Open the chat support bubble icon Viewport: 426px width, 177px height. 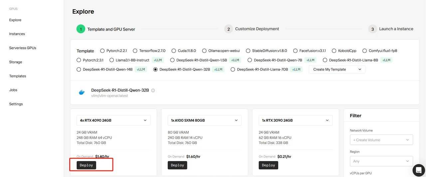coord(418,170)
